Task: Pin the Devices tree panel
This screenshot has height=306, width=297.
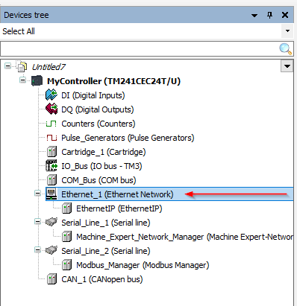Action: pyautogui.click(x=269, y=15)
